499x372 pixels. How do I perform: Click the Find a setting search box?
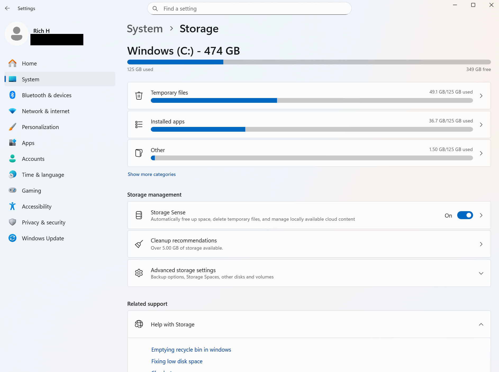click(x=249, y=9)
